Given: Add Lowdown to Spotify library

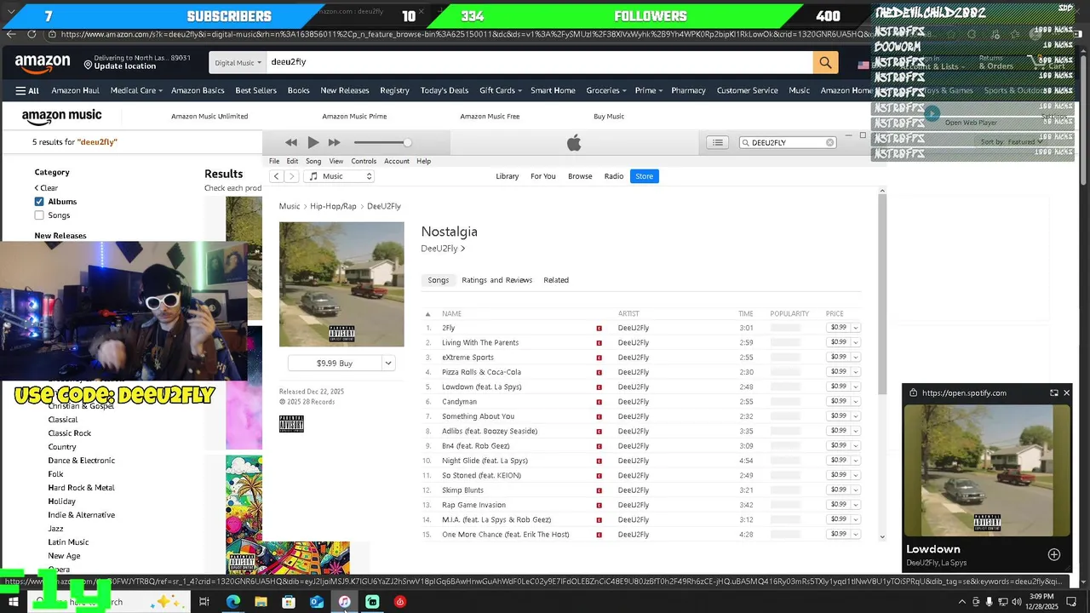Looking at the screenshot, I should pyautogui.click(x=1054, y=554).
